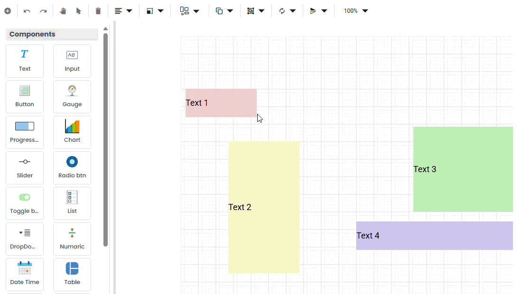The image size is (521, 294).
Task: Select the Slider component tile
Action: 25,168
